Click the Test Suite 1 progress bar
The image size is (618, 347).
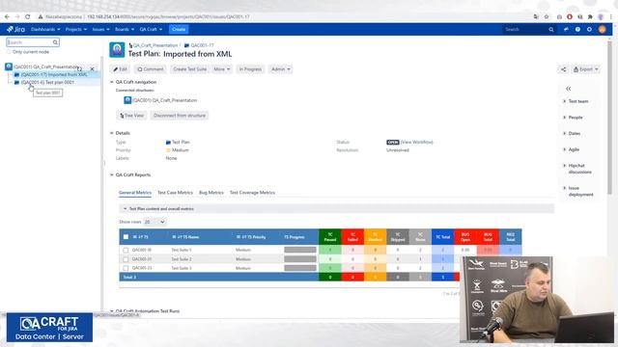(x=300, y=251)
